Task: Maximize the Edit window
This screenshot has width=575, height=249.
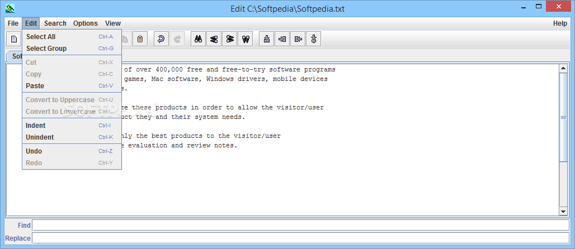Action: point(538,6)
